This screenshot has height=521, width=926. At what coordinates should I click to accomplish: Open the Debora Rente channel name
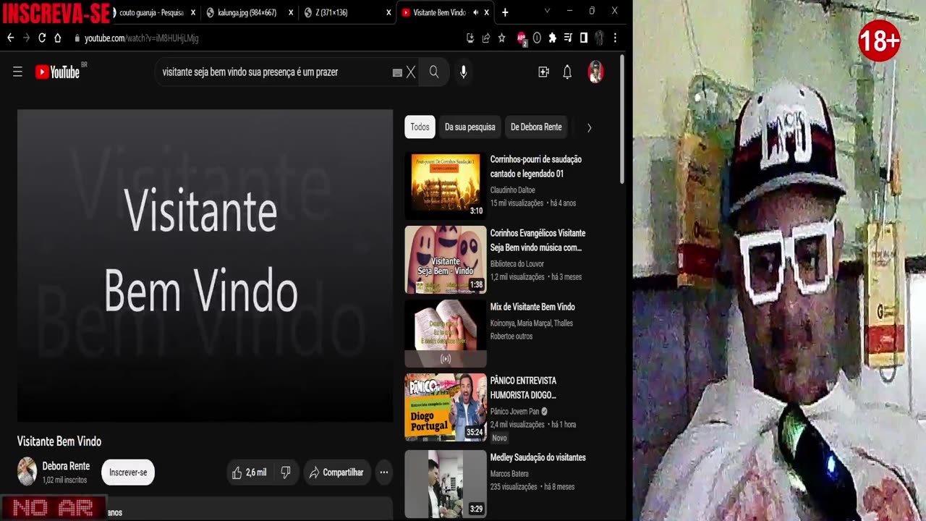pyautogui.click(x=66, y=466)
